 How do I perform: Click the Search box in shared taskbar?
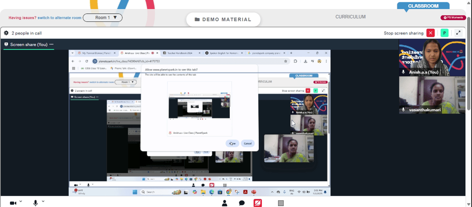click(160, 192)
